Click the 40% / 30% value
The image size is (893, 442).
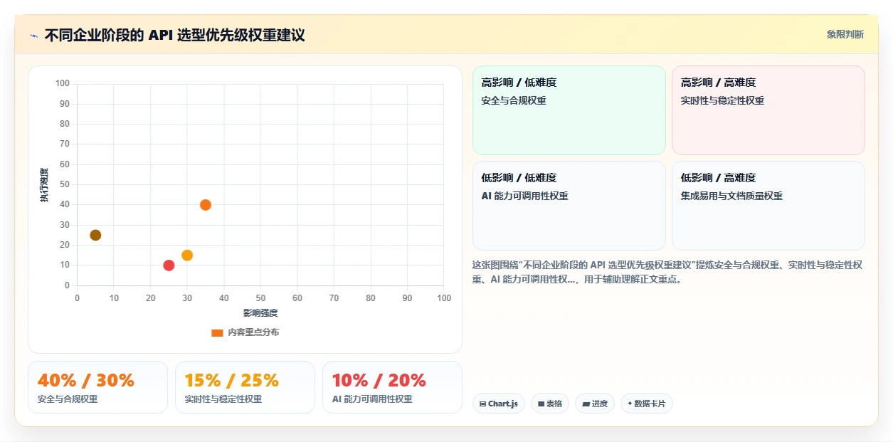click(x=86, y=380)
